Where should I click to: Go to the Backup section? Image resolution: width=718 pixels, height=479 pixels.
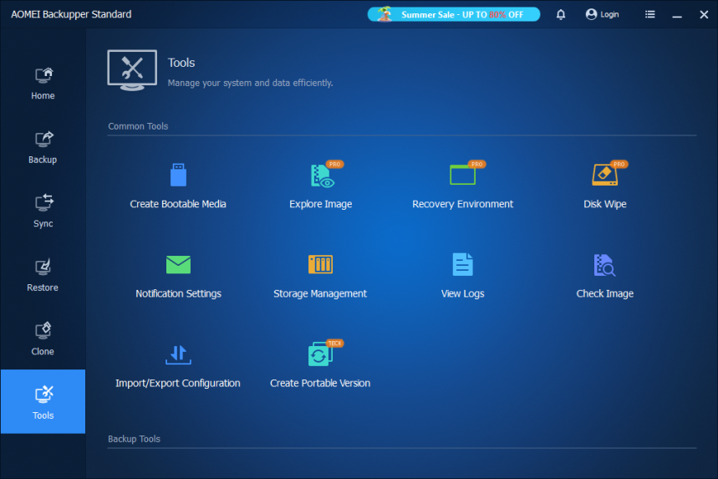tap(43, 146)
